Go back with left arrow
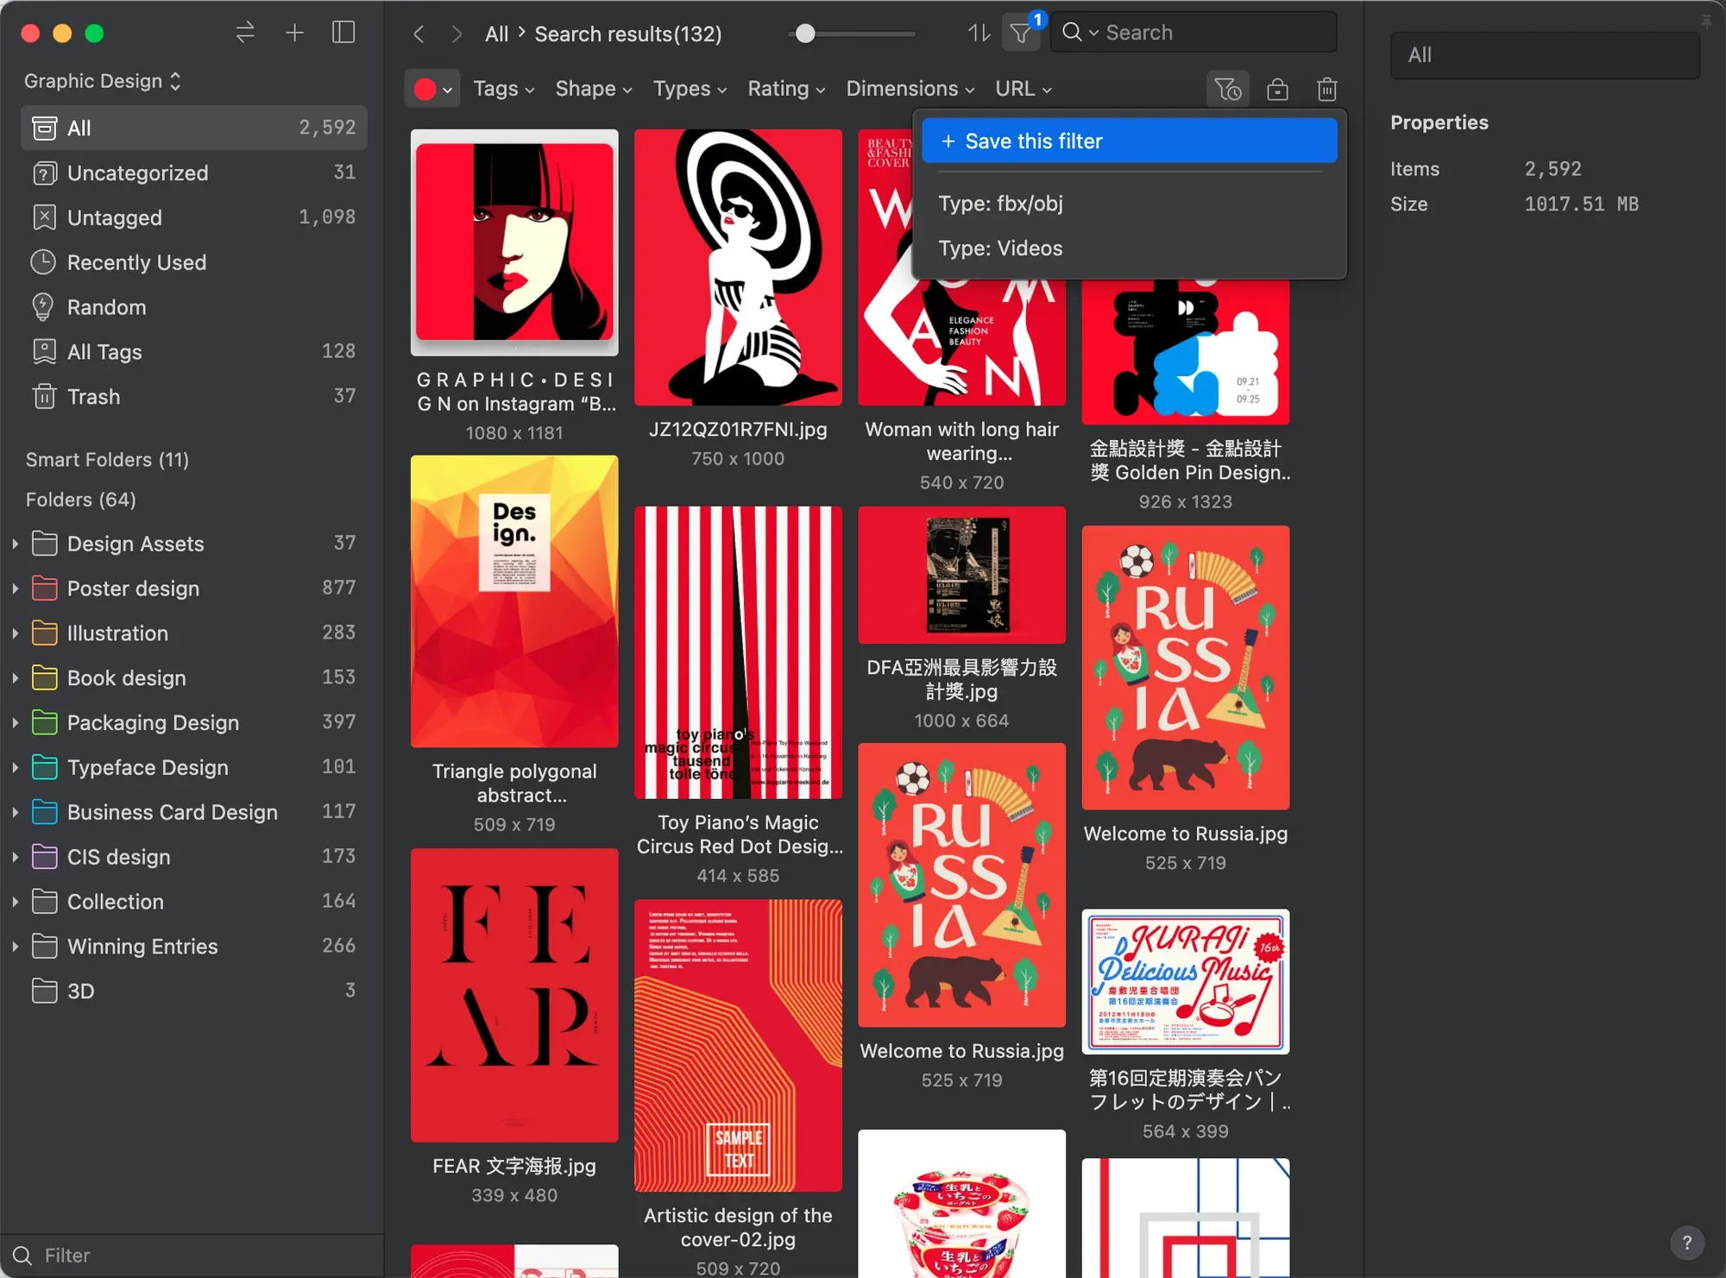The width and height of the screenshot is (1726, 1278). 419,34
